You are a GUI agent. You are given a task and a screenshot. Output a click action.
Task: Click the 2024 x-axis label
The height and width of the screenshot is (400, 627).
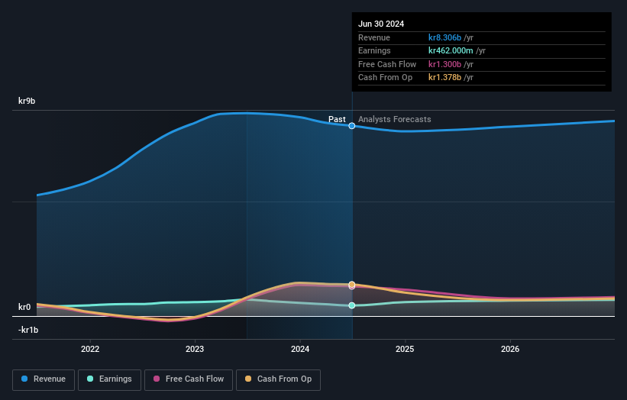click(x=300, y=349)
